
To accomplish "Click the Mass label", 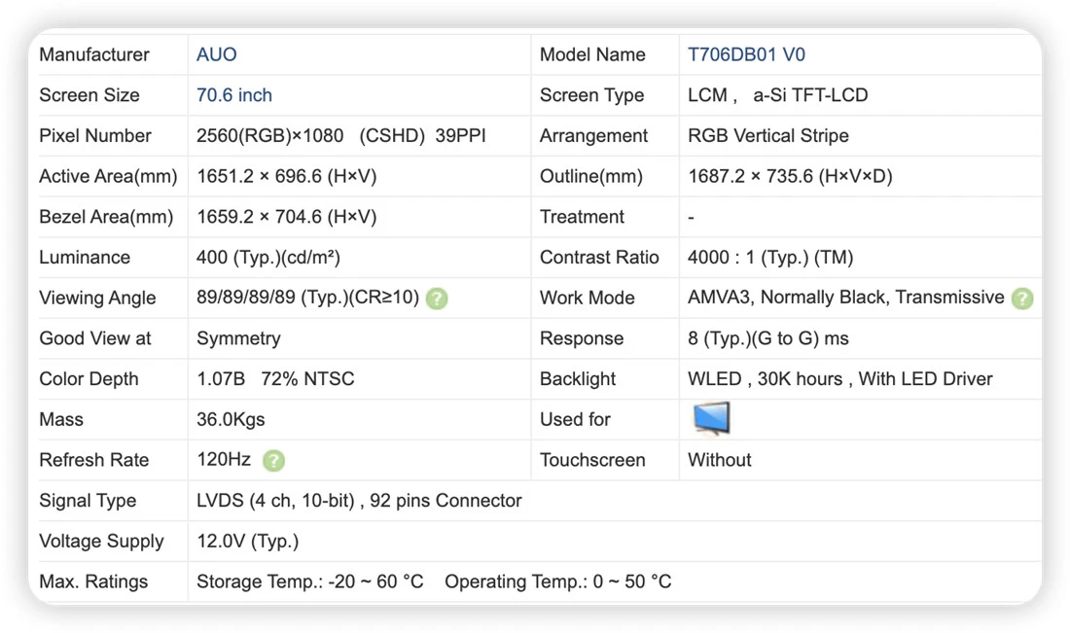I will coord(61,419).
